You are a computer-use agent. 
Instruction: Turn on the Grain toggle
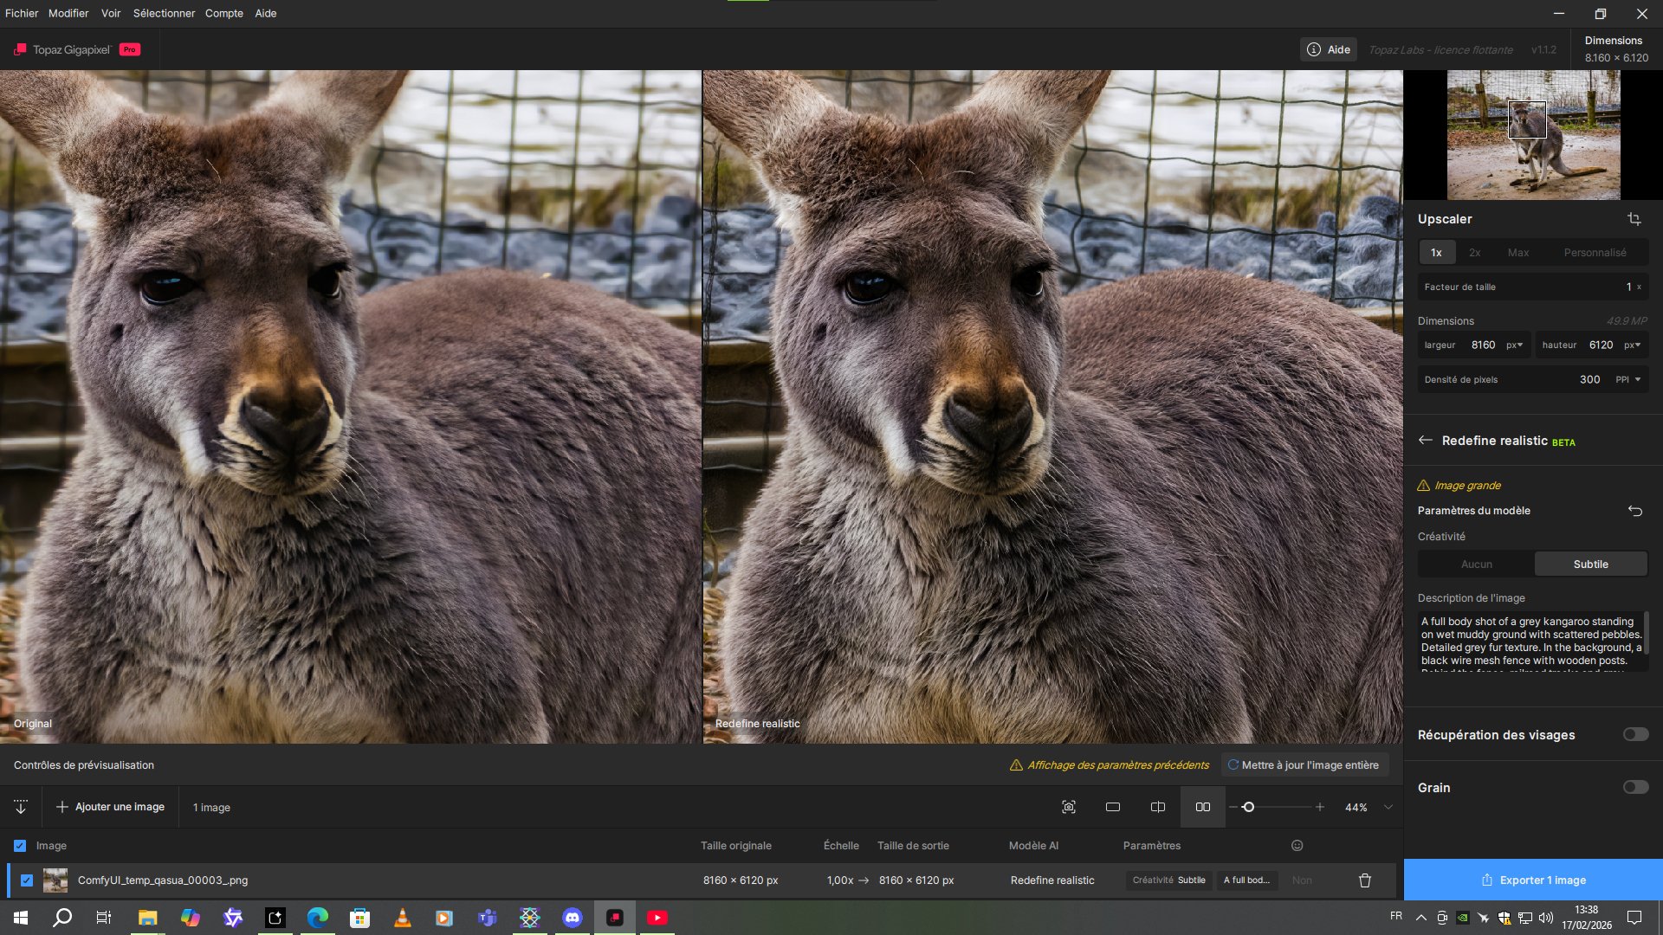1635,788
